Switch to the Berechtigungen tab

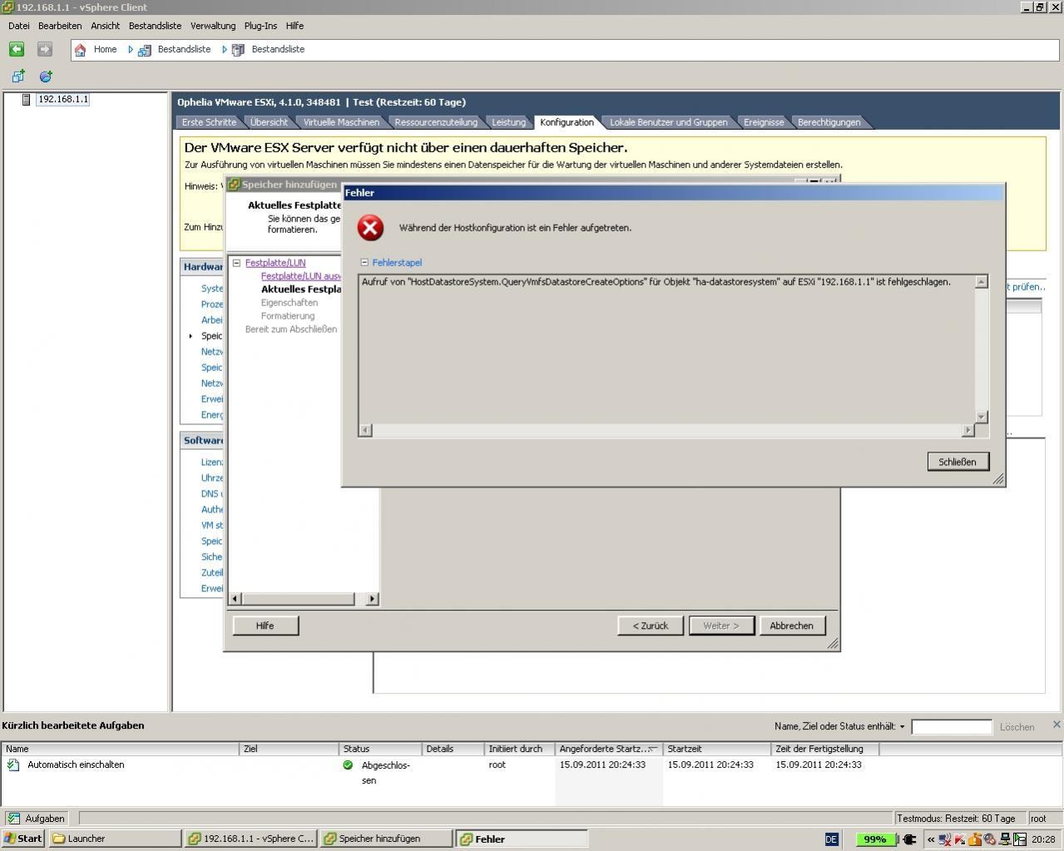click(829, 122)
